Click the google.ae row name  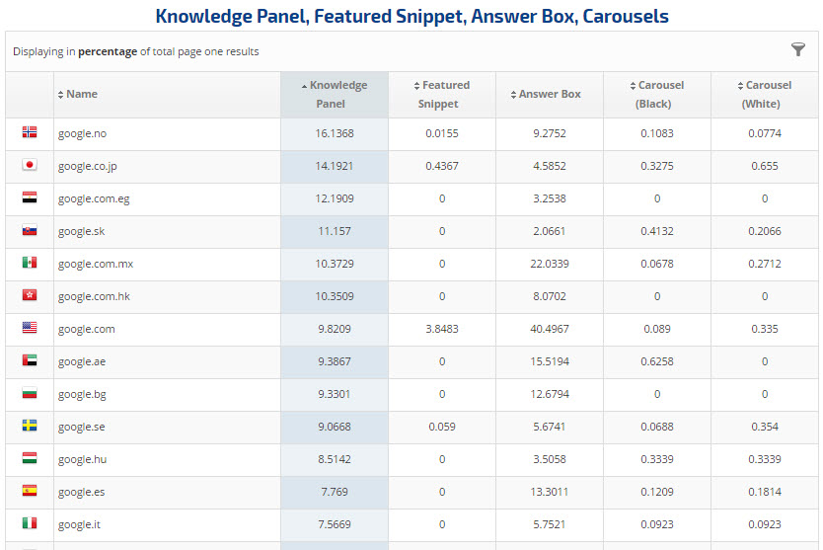pos(82,361)
